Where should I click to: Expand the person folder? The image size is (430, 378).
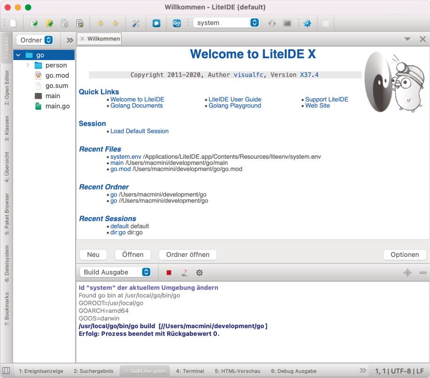[28, 65]
